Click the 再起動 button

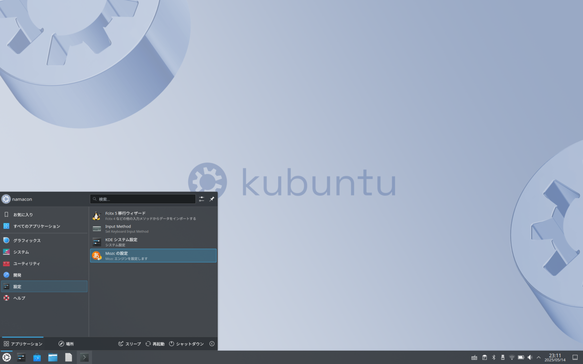tap(155, 344)
